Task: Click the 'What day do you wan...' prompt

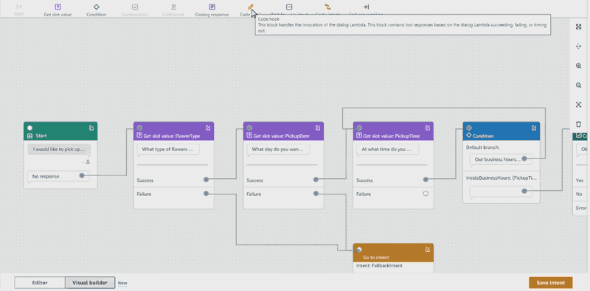Action: 278,150
